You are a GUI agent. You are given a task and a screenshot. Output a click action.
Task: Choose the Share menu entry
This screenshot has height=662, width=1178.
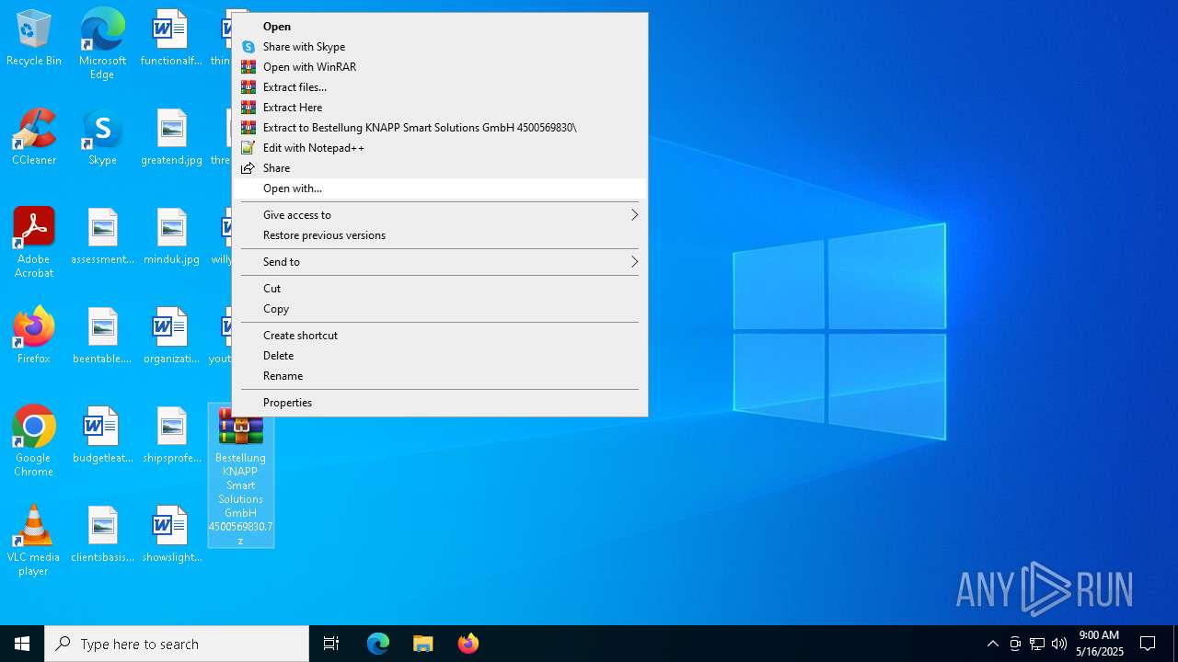coord(440,168)
